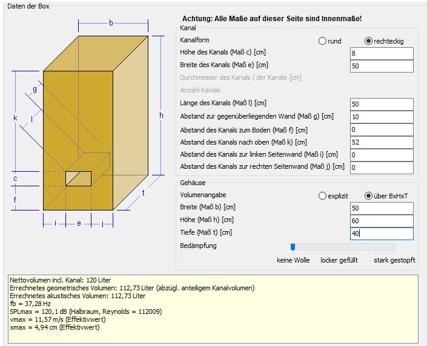Focus the Abstand des Kanals zum Boden field
Image resolution: width=427 pixels, height=346 pixels.
[x=382, y=129]
